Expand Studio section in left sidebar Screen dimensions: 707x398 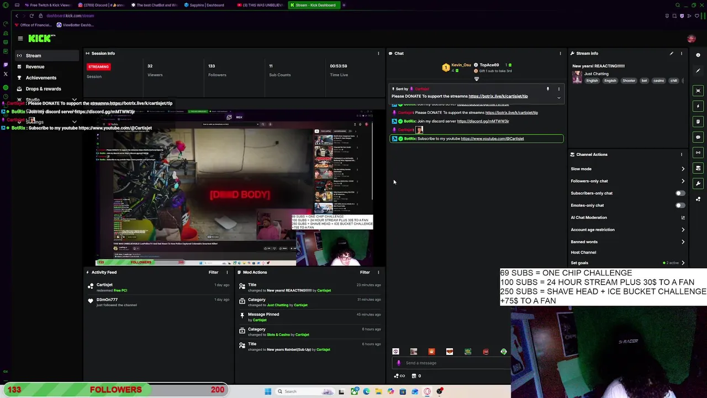click(74, 100)
